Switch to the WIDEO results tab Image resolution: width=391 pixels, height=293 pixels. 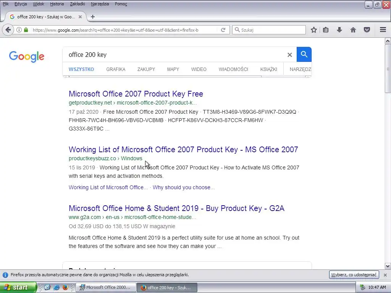pos(199,69)
